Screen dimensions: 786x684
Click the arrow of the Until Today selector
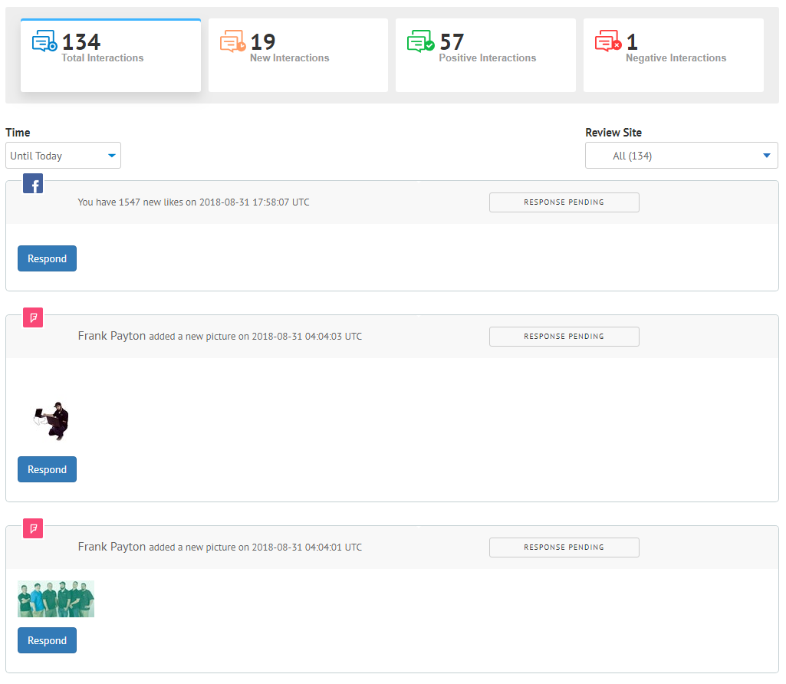pyautogui.click(x=112, y=156)
